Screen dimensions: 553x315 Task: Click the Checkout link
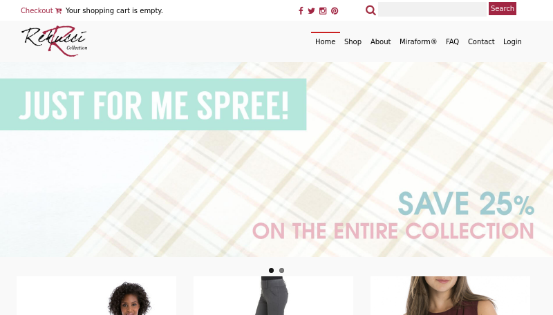click(37, 10)
